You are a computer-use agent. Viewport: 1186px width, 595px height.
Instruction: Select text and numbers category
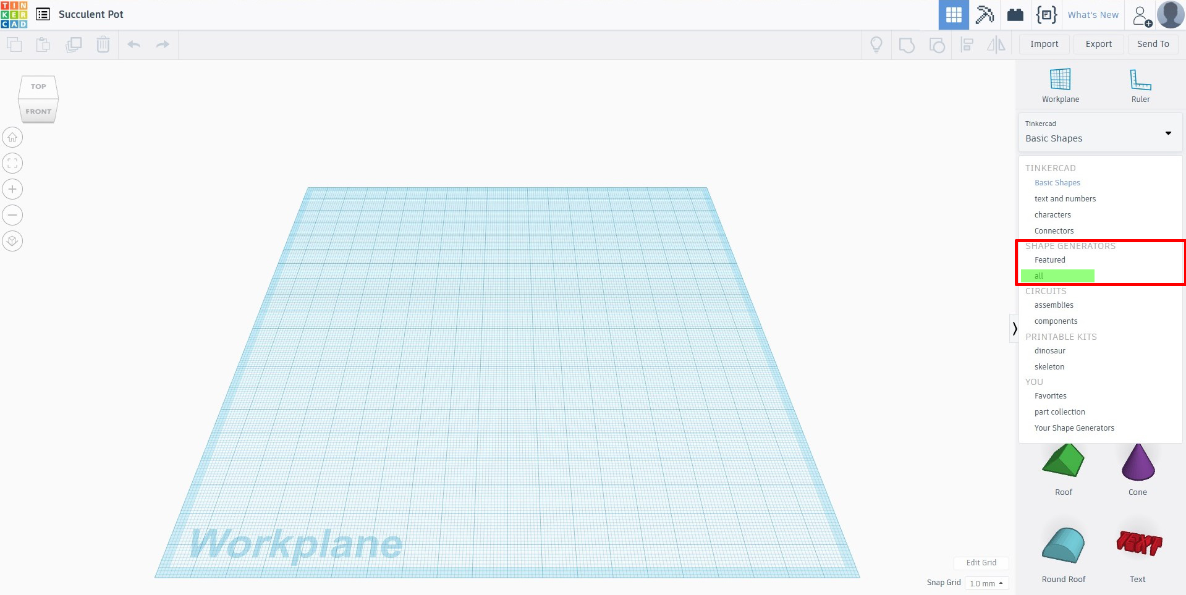pyautogui.click(x=1065, y=199)
